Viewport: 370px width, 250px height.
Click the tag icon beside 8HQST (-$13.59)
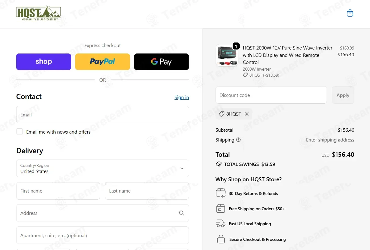click(245, 75)
